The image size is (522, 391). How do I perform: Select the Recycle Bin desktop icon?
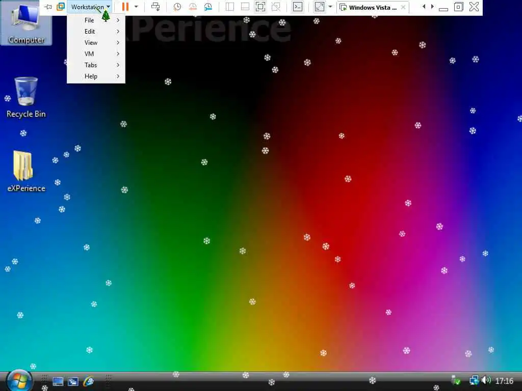(x=26, y=98)
